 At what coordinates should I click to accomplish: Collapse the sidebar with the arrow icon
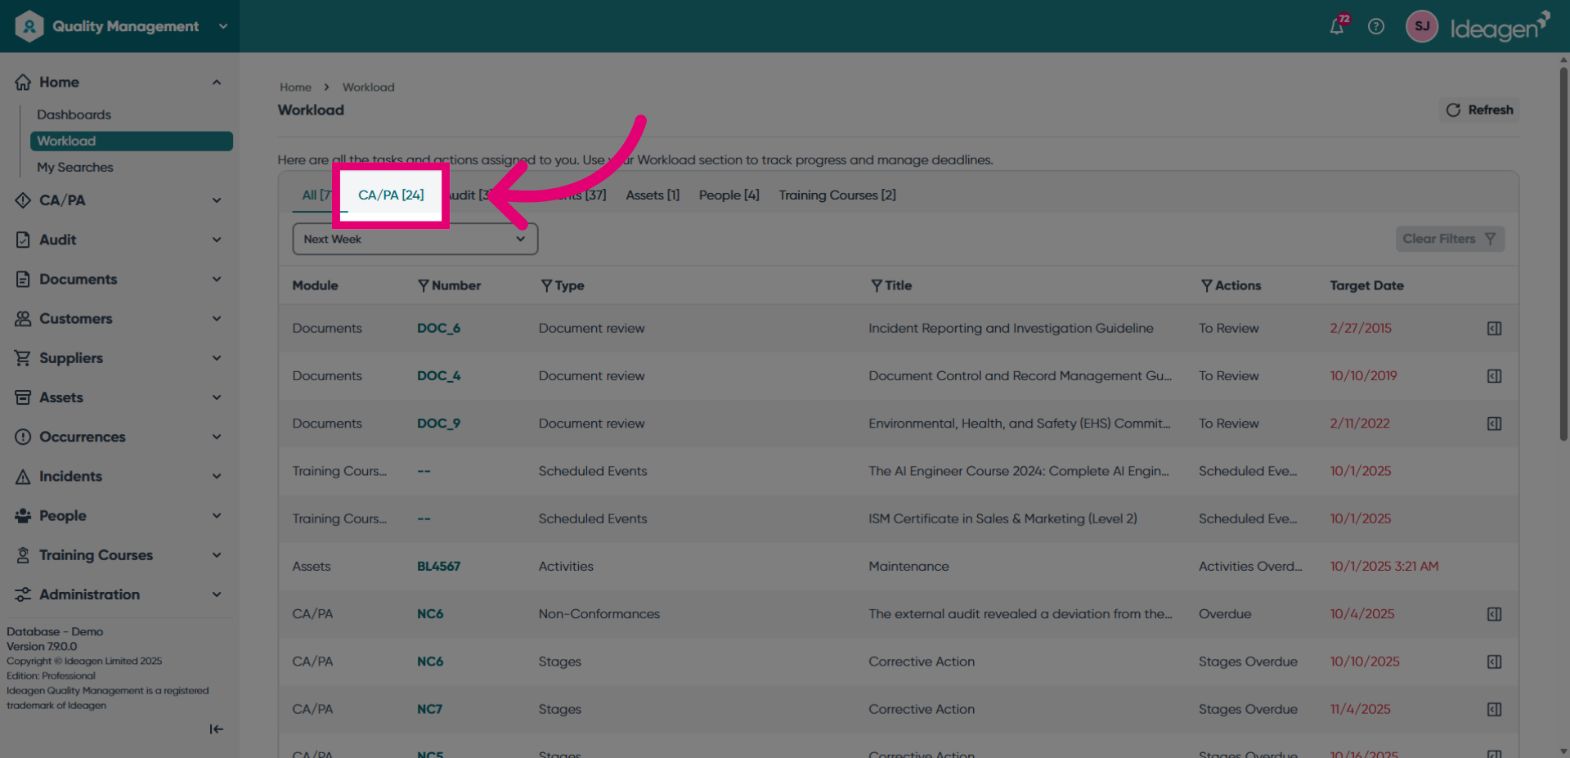216,729
